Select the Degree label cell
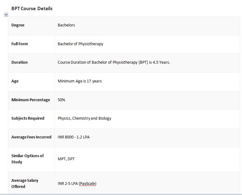This screenshot has width=242, height=195. pos(31,26)
